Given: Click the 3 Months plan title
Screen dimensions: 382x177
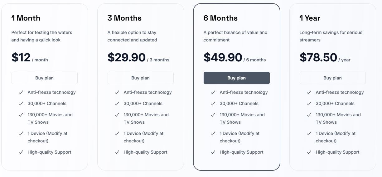Looking at the screenshot, I should click(124, 18).
